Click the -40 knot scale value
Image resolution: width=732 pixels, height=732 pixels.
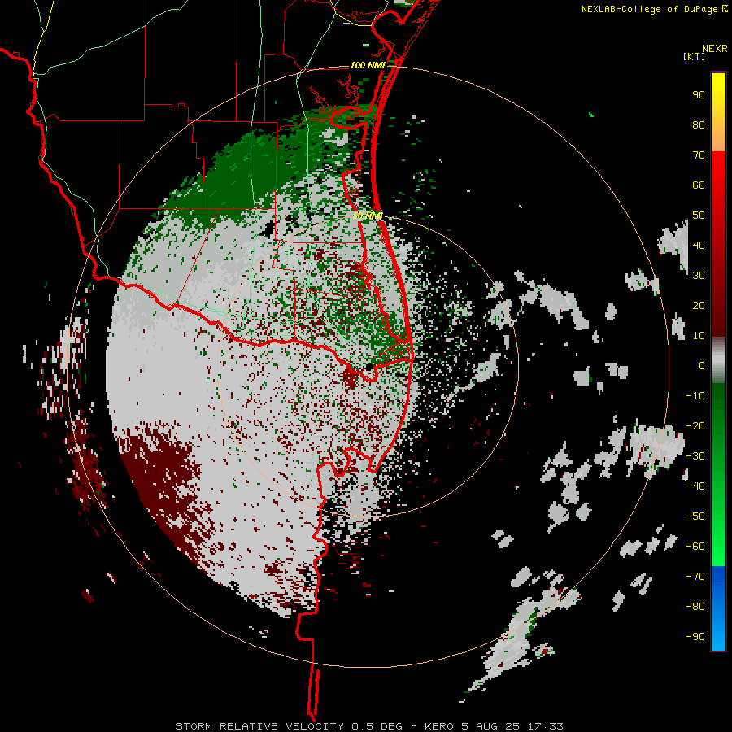[x=695, y=486]
